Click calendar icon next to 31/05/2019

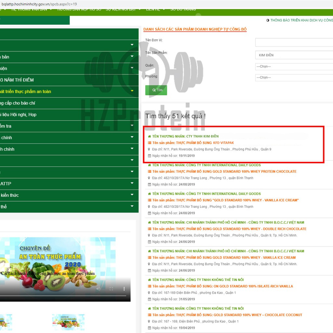150,299
